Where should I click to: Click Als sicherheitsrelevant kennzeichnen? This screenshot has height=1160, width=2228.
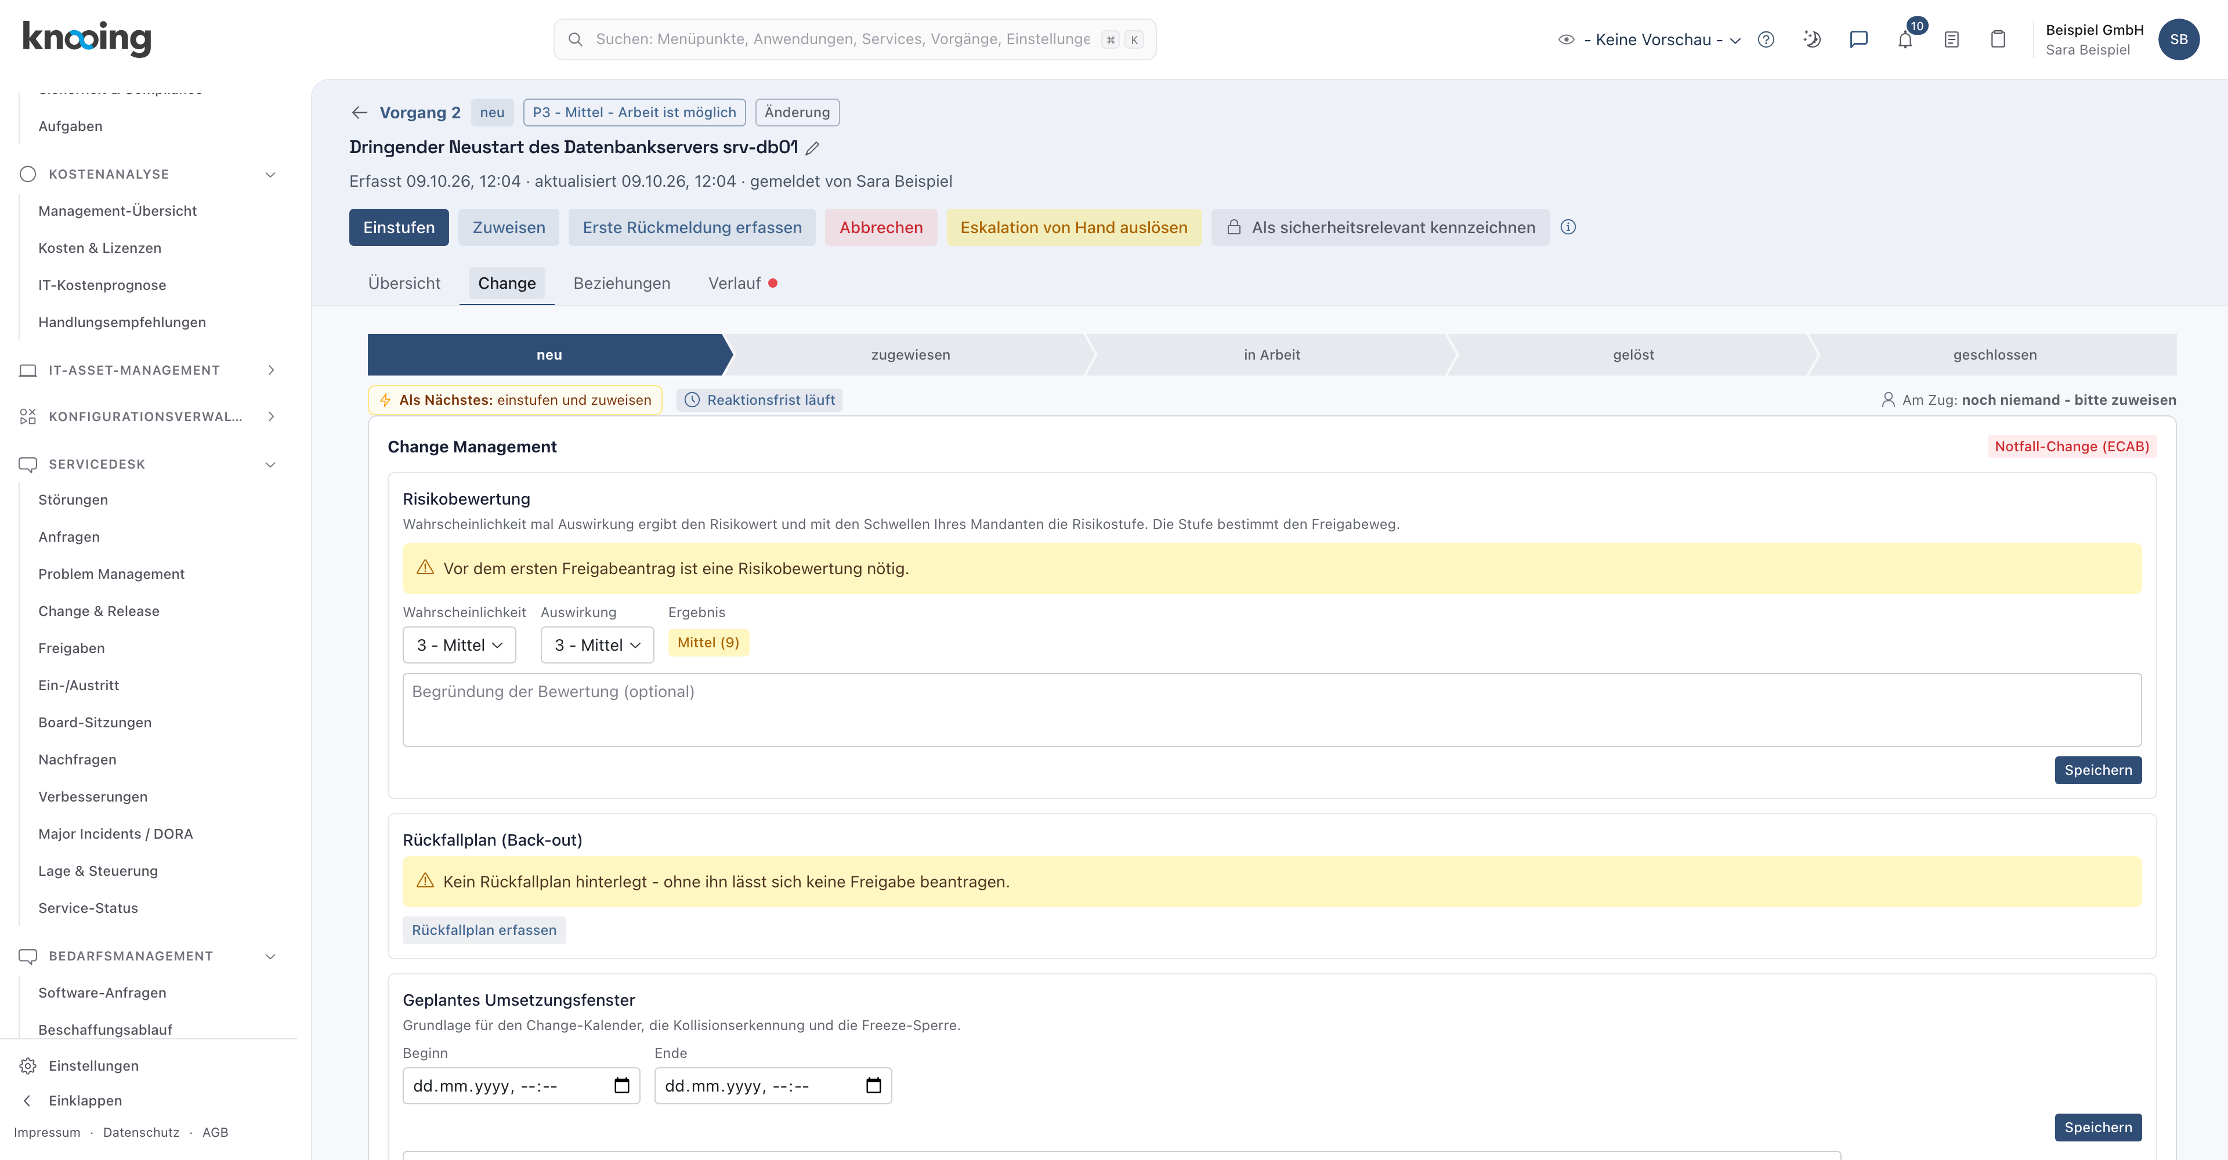coord(1380,227)
